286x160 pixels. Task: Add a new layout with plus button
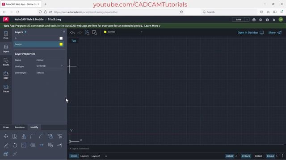pos(106,156)
